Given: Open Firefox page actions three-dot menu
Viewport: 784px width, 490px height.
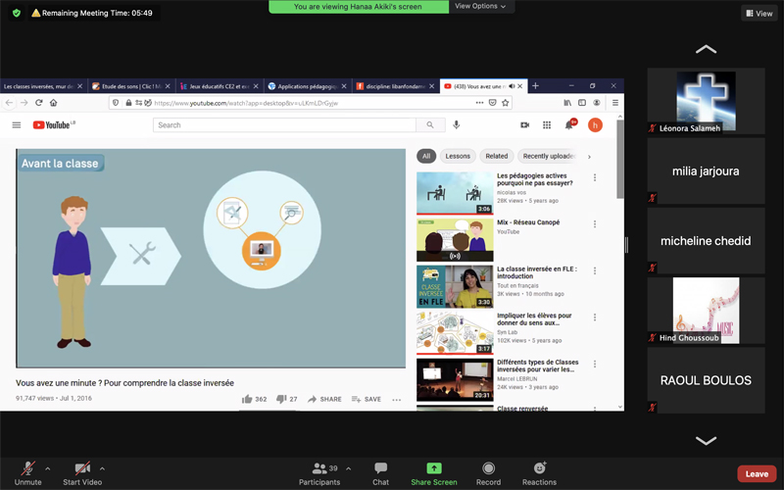Looking at the screenshot, I should (479, 103).
